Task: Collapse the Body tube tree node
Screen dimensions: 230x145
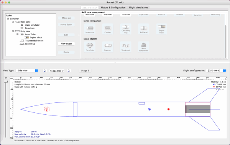Action: [13, 31]
